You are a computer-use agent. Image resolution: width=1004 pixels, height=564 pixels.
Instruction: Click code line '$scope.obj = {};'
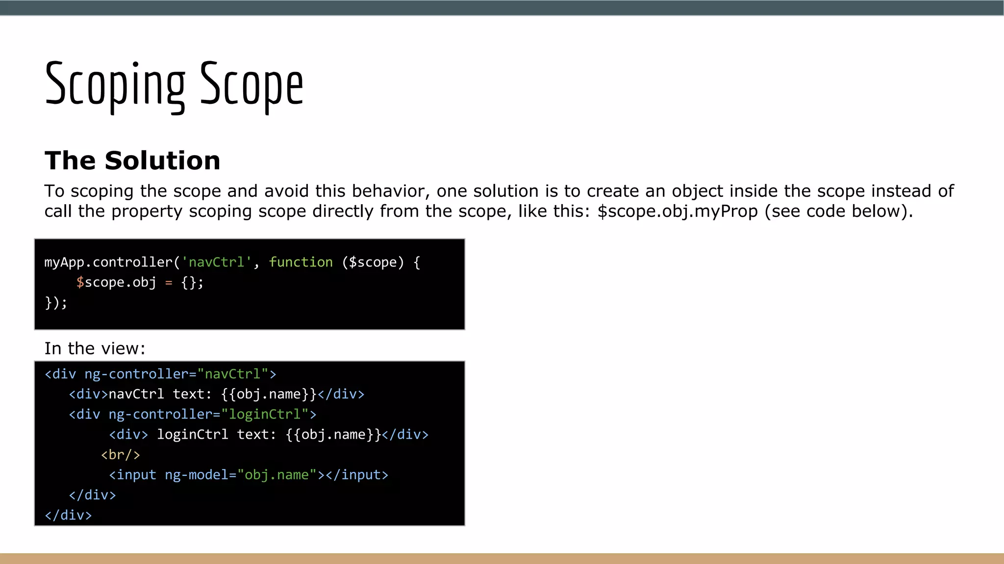tap(140, 282)
